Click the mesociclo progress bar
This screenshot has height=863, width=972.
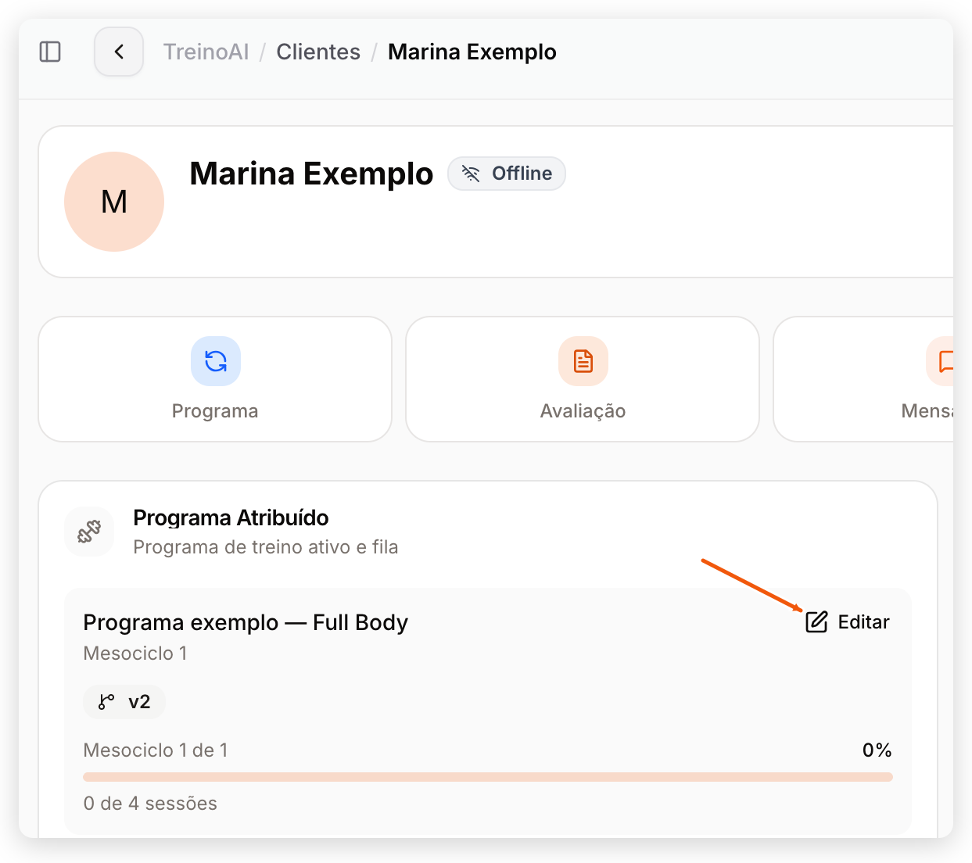(488, 777)
